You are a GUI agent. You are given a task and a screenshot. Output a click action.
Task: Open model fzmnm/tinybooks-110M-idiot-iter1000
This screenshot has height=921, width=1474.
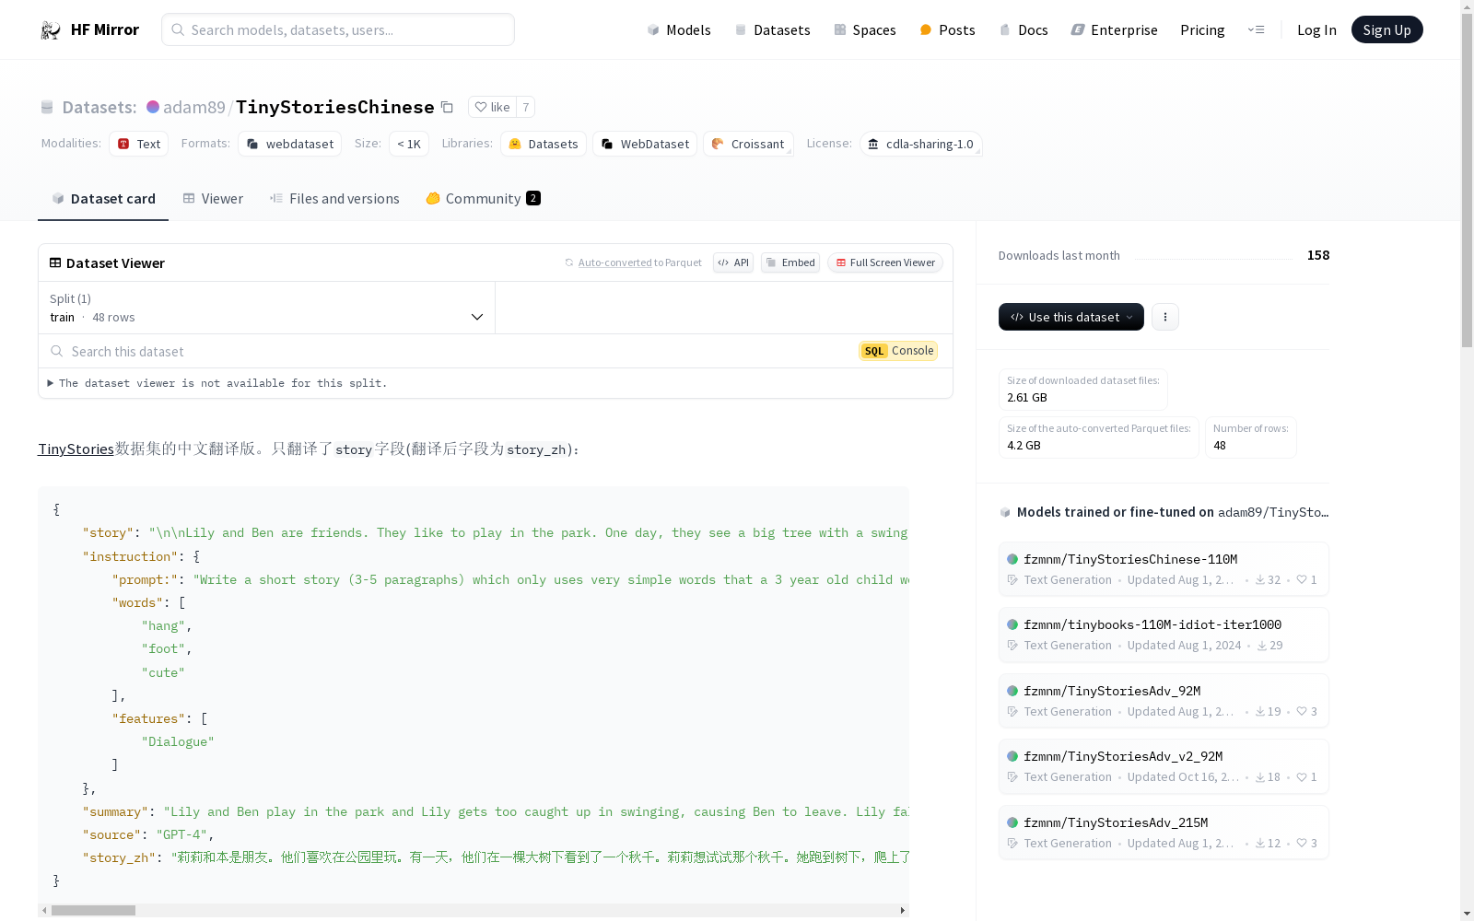point(1164,635)
